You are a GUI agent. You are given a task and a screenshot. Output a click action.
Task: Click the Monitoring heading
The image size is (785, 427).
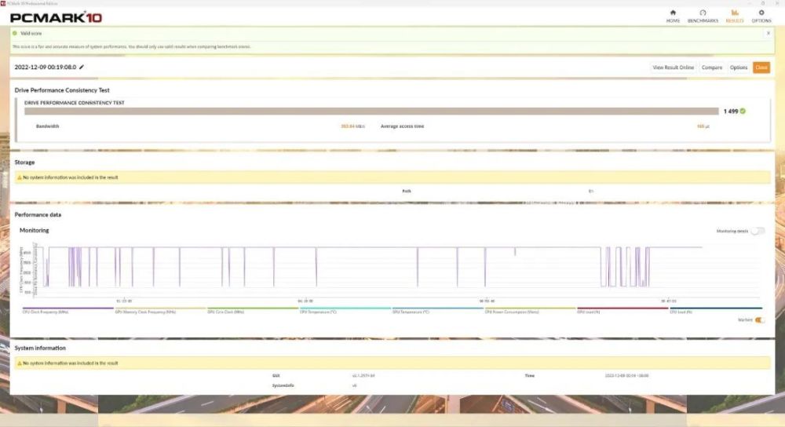[x=34, y=230]
